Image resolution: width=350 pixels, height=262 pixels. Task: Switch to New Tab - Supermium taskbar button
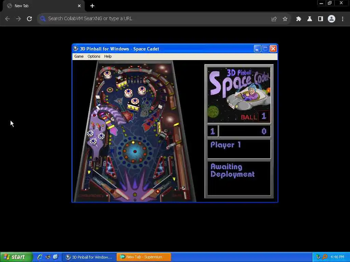[144, 257]
